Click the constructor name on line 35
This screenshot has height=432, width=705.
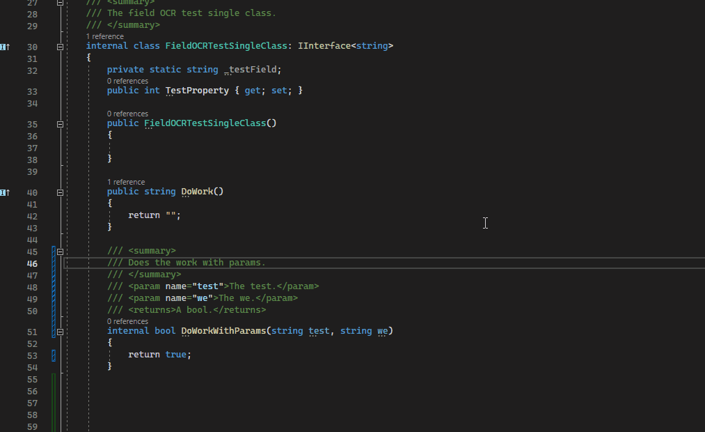click(x=205, y=123)
